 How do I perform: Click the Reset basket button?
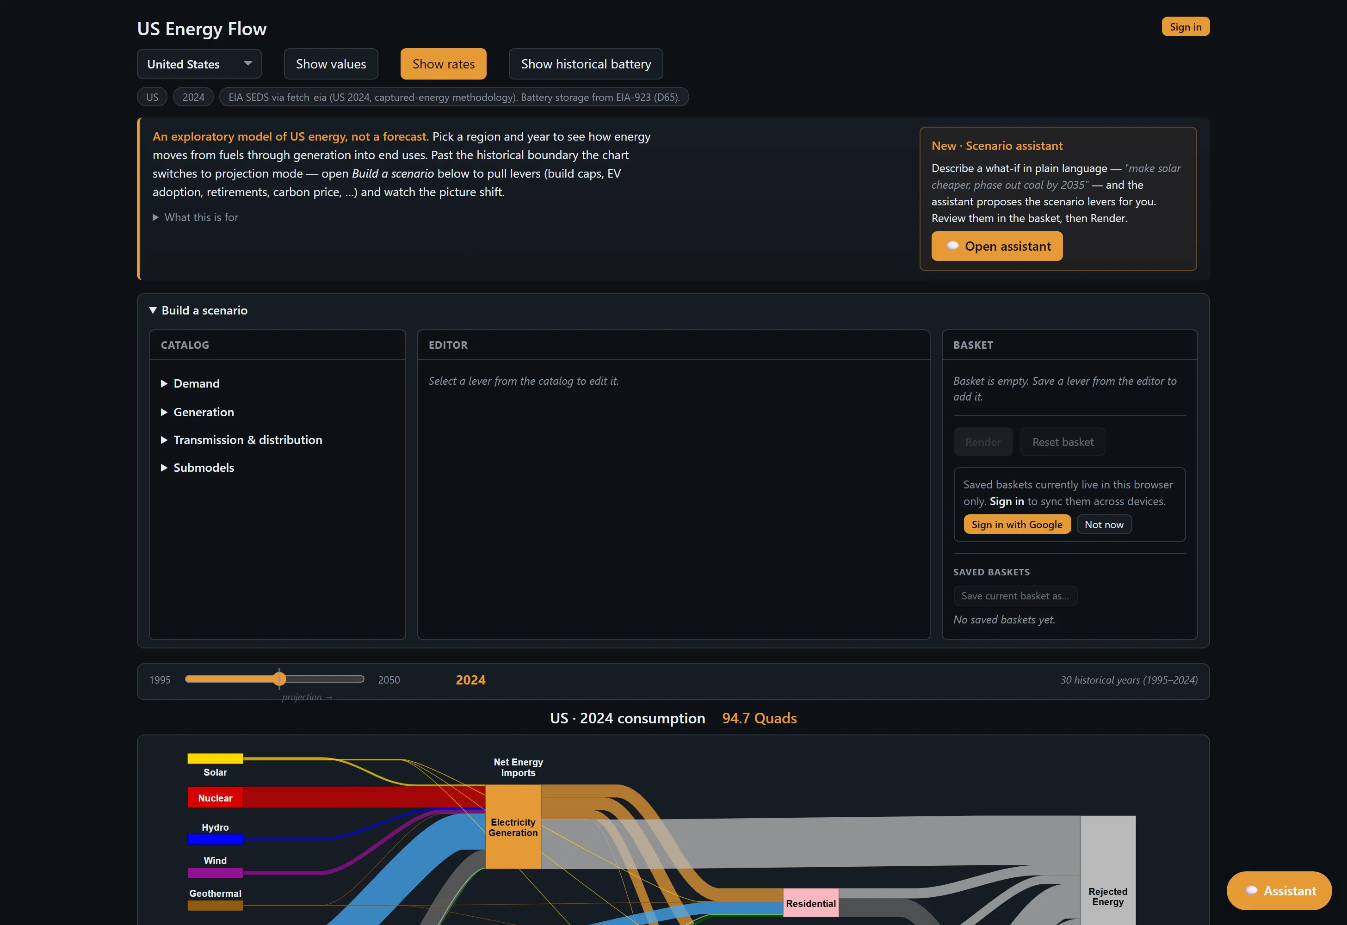point(1063,442)
